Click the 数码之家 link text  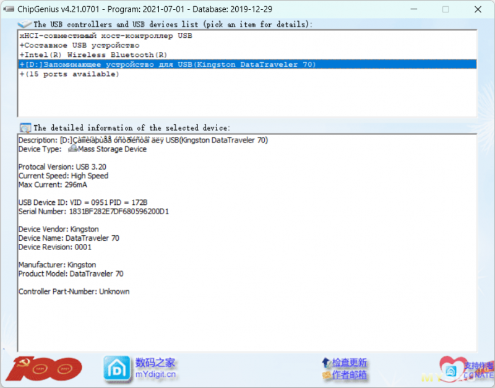coord(155,363)
